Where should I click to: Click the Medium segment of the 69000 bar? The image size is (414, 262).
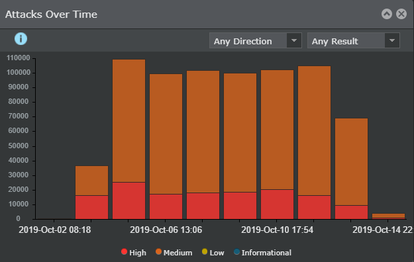352,162
